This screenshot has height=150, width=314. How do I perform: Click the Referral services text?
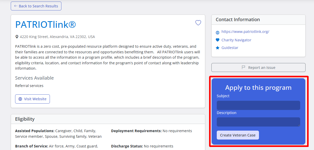tap(29, 86)
